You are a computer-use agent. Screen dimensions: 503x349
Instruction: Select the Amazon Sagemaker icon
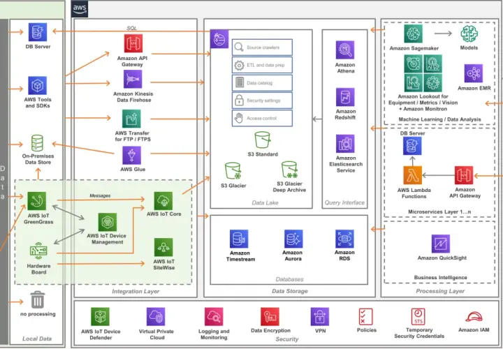[x=413, y=34]
